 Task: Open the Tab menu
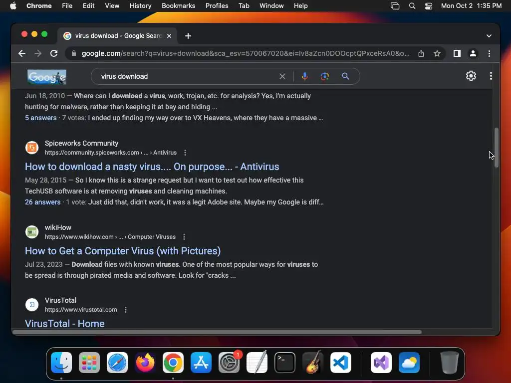tap(244, 6)
